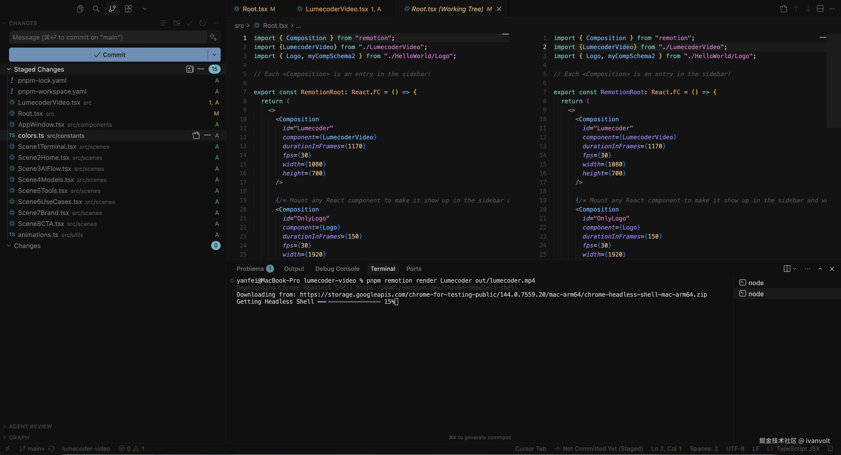Image resolution: width=841 pixels, height=455 pixels.
Task: Expand the Graph section
Action: tap(19, 437)
